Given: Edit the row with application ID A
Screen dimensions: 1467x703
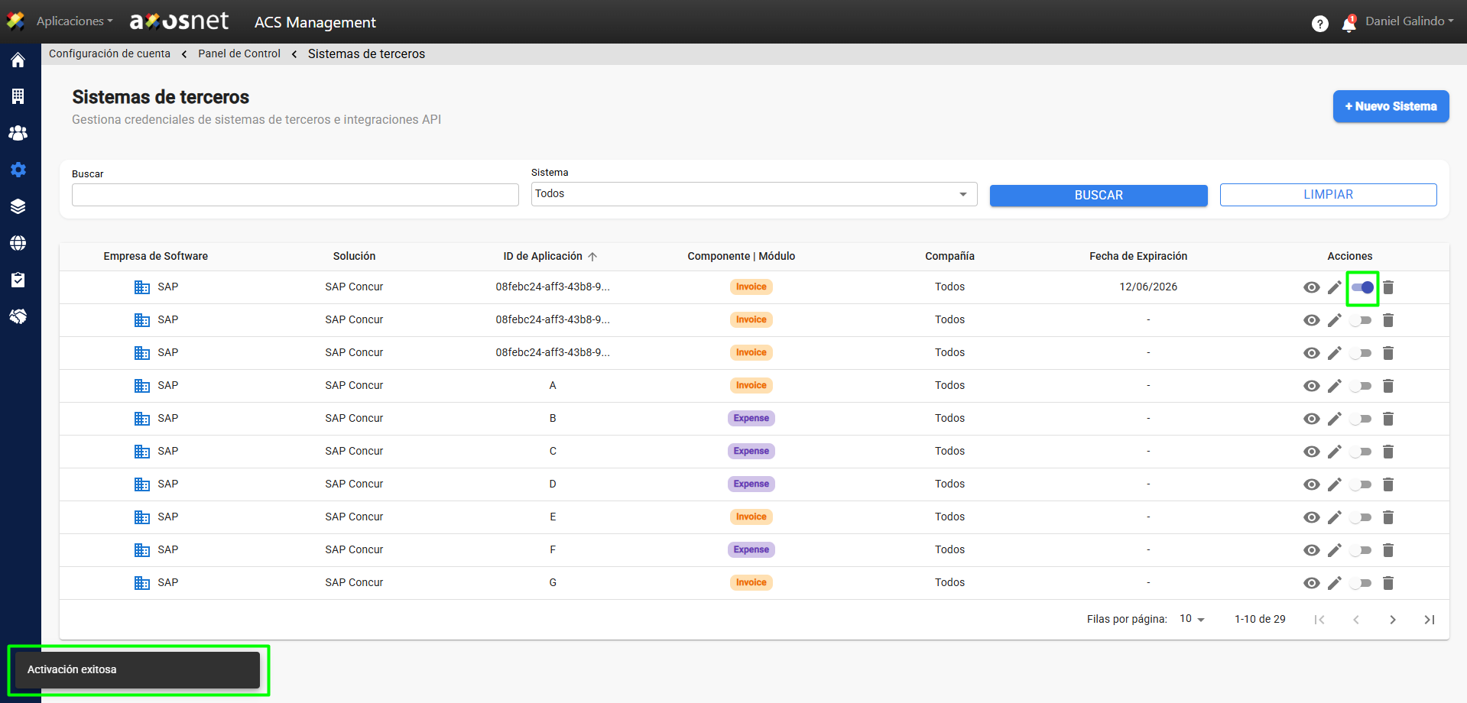Looking at the screenshot, I should 1334,386.
